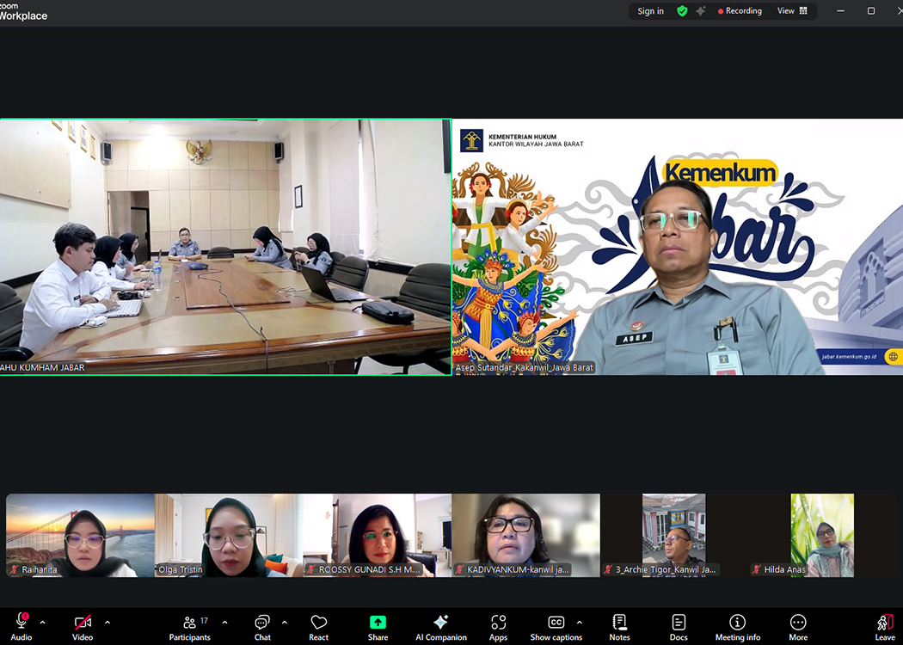Open the Apps panel
This screenshot has width=903, height=645.
point(498,626)
